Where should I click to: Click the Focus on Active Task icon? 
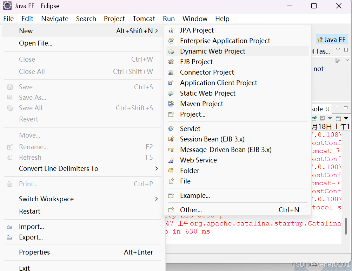tap(337, 61)
